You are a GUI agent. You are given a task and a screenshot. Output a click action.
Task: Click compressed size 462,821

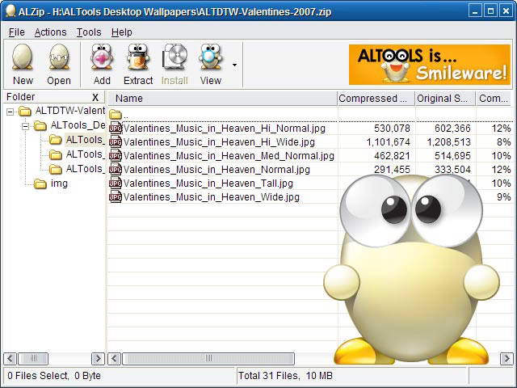click(392, 156)
